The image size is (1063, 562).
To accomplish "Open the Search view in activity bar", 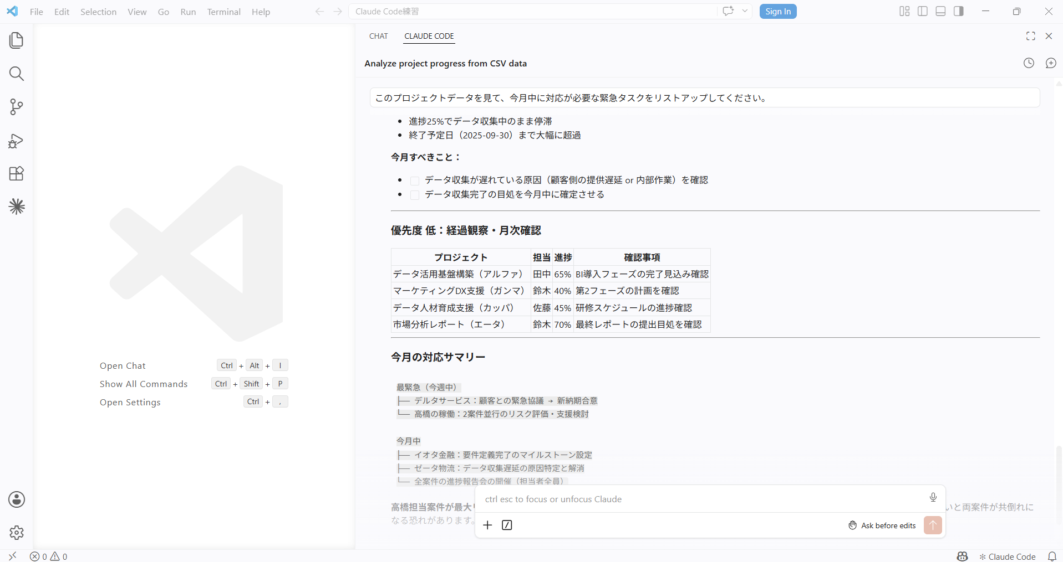I will click(17, 74).
